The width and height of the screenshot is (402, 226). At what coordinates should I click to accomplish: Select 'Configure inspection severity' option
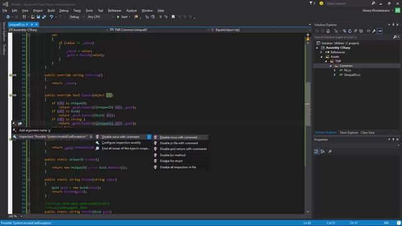pyautogui.click(x=121, y=143)
